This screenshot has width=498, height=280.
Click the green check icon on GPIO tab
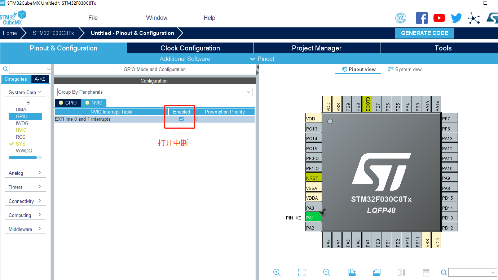click(61, 103)
